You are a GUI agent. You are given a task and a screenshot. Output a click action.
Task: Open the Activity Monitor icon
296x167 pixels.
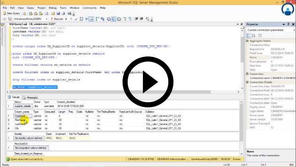click(69, 14)
